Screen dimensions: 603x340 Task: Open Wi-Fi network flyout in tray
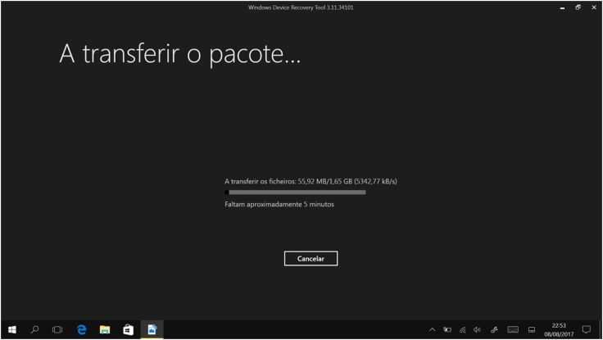(461, 330)
